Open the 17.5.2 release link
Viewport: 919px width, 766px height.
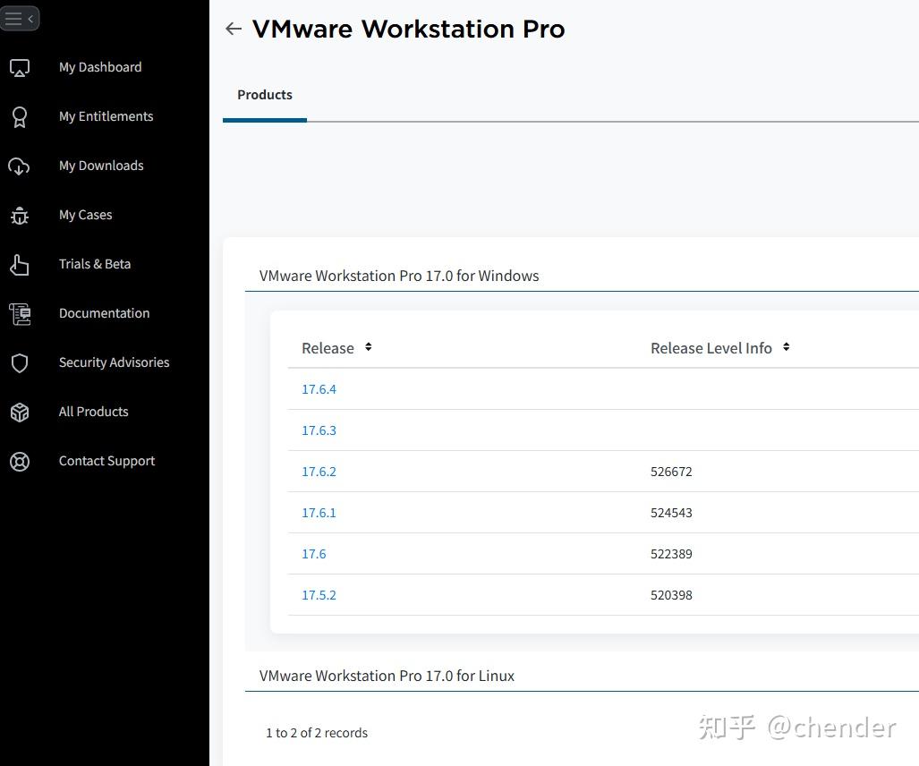click(319, 594)
